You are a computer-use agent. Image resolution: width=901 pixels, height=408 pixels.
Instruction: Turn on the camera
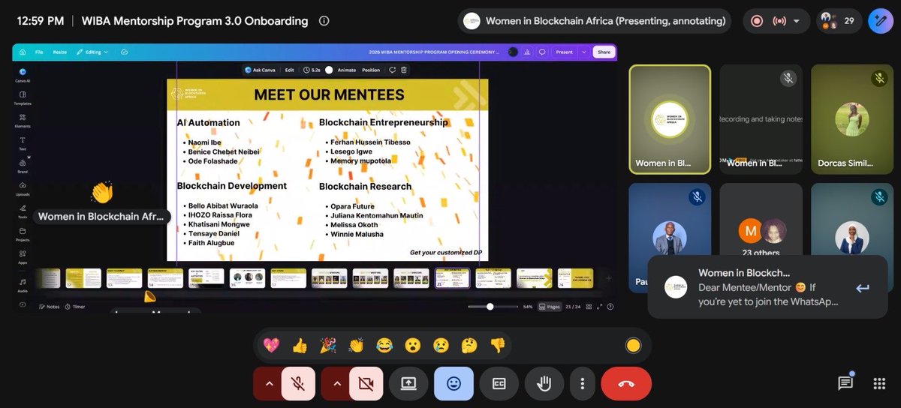click(x=366, y=383)
